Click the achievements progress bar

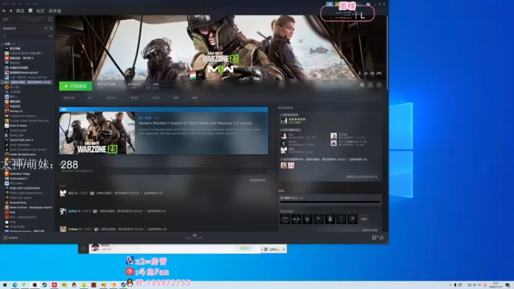tap(330, 202)
